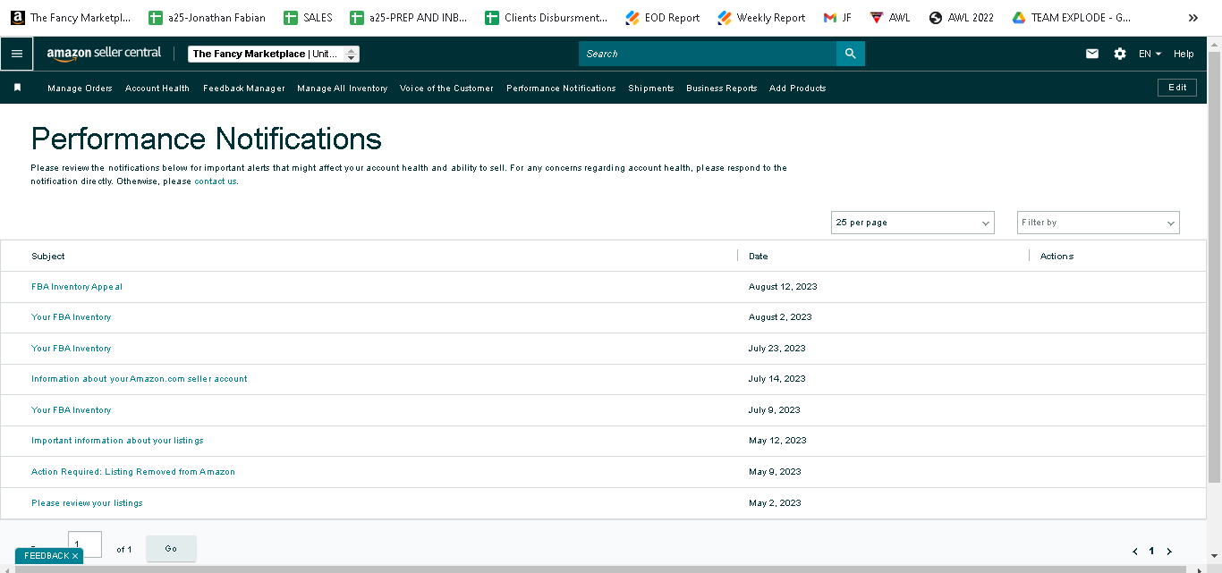The width and height of the screenshot is (1222, 573).
Task: Open Your FBA Inventory from July 9, 2023
Action: coord(72,410)
